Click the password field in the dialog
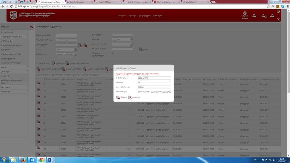Screen dimensions: 290x163 pyautogui.click(x=154, y=83)
